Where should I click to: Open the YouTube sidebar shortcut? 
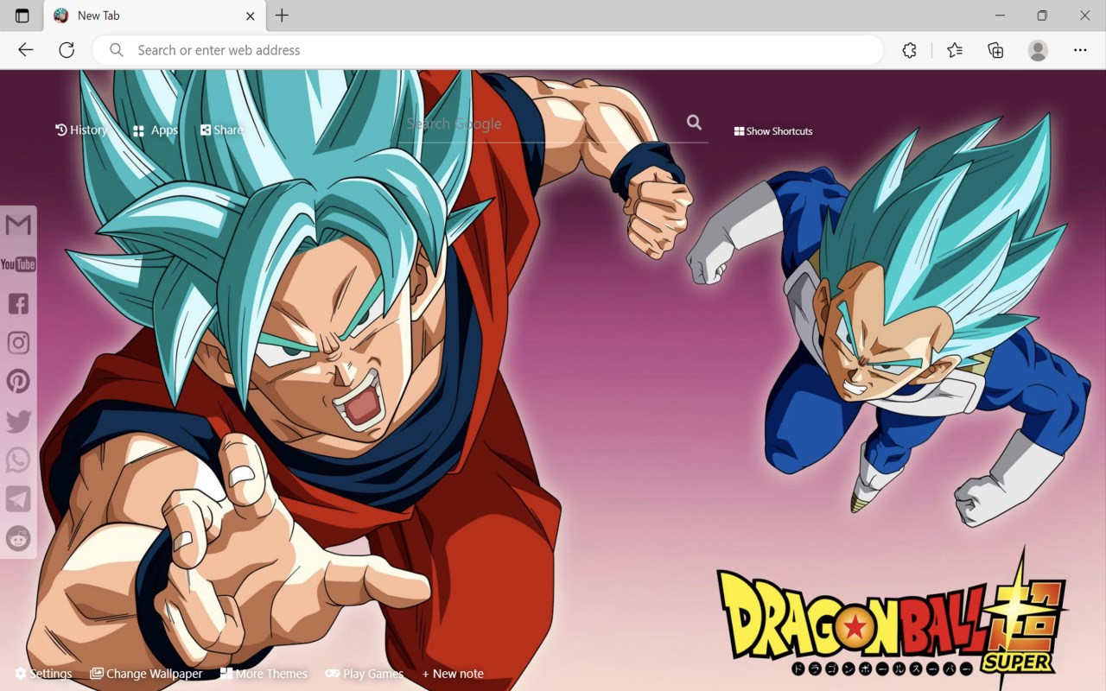18,264
